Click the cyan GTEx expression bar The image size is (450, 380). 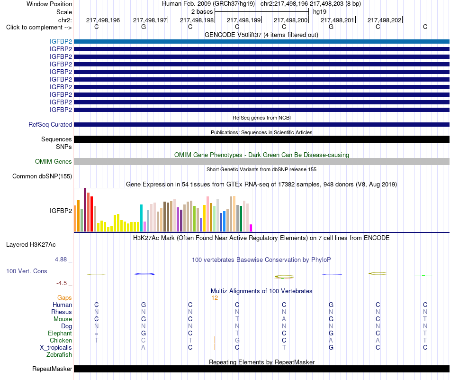point(141,218)
